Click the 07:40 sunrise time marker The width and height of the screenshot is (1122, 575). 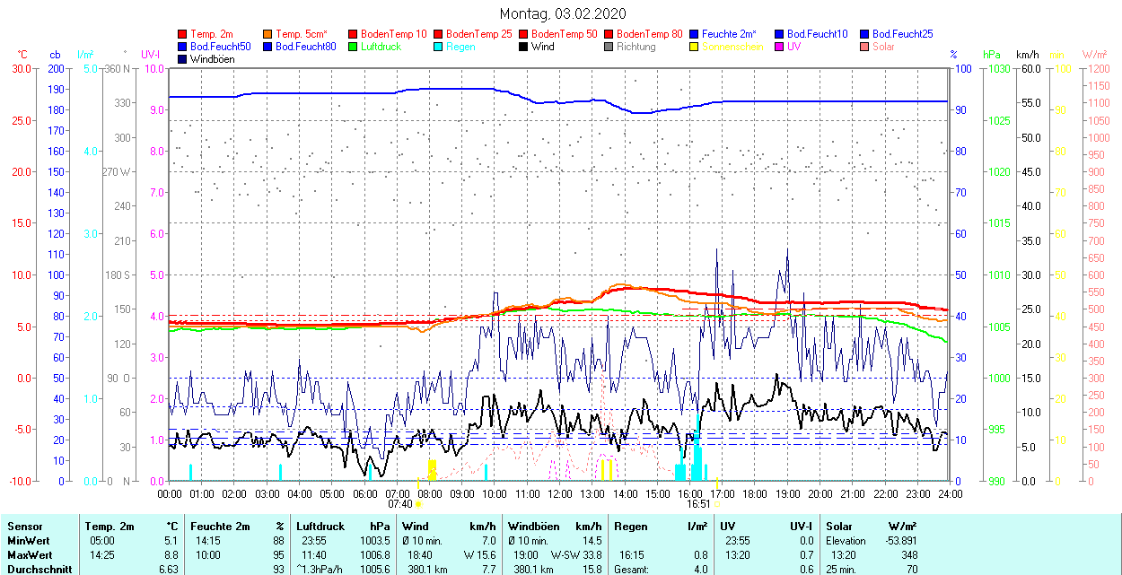400,504
